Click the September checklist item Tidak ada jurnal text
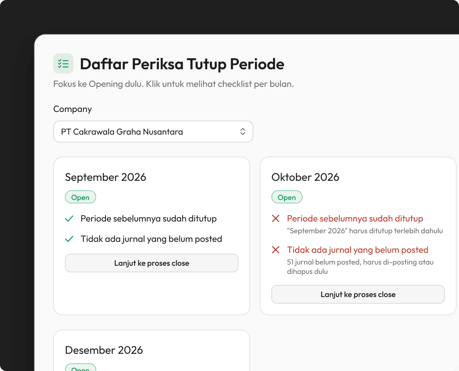 [x=151, y=239]
